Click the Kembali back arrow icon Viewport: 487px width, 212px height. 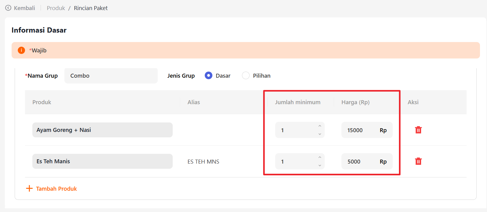click(x=8, y=8)
